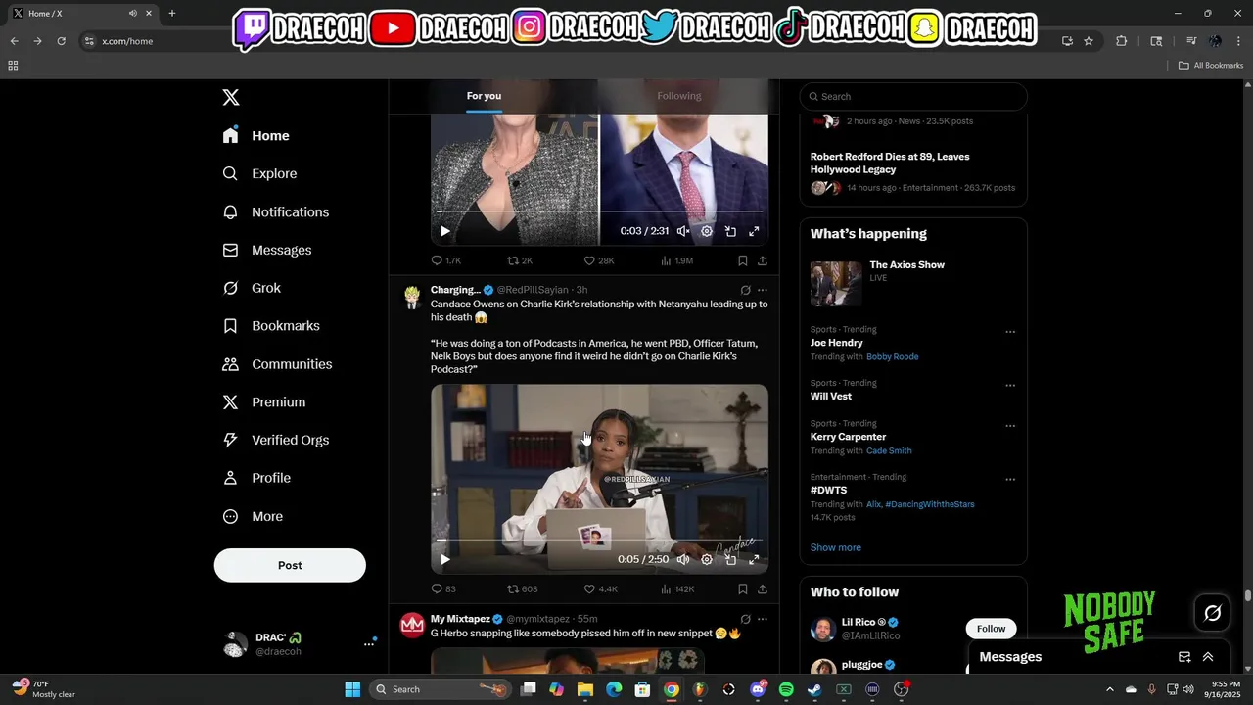1253x705 pixels.
Task: Open options for the #DWTS trend
Action: 1010,480
